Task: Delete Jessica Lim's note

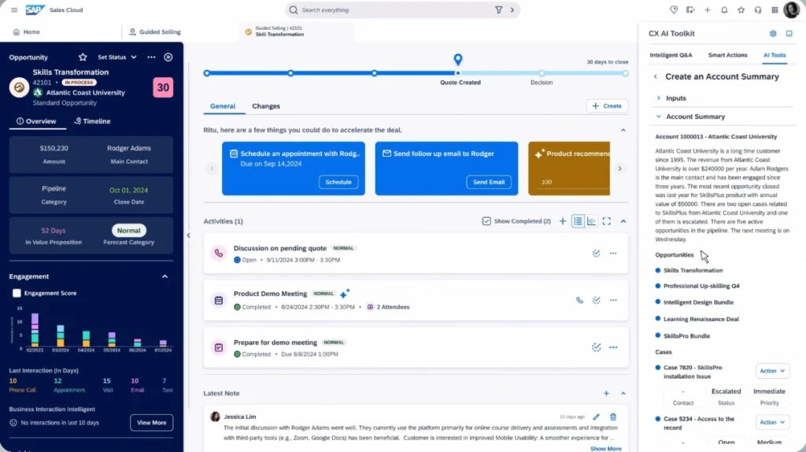Action: (x=613, y=417)
